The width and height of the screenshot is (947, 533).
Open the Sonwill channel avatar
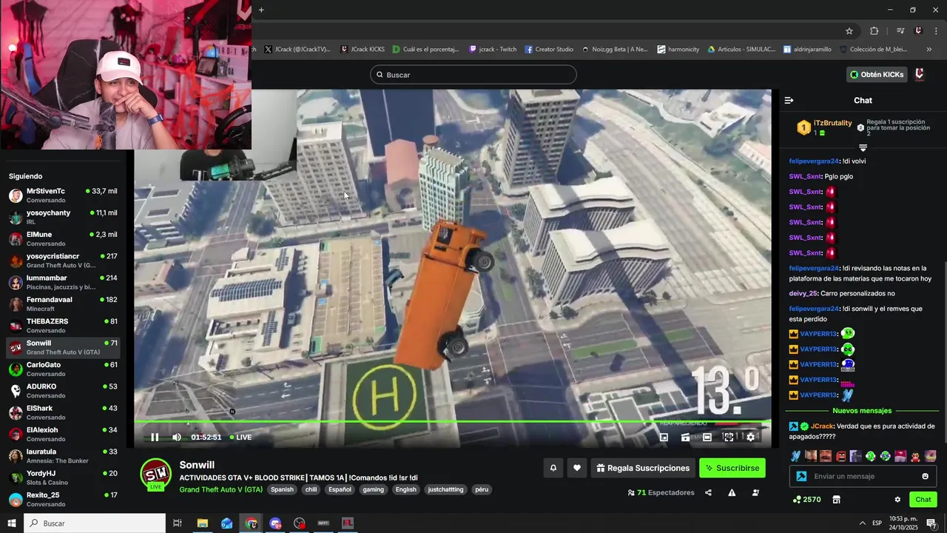pos(156,474)
